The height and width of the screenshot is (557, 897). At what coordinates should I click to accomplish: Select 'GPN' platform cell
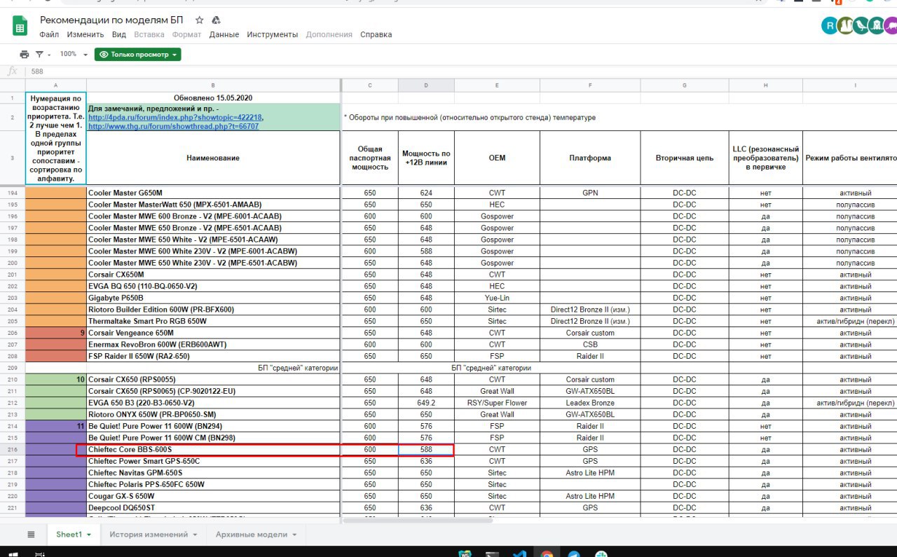(x=590, y=193)
